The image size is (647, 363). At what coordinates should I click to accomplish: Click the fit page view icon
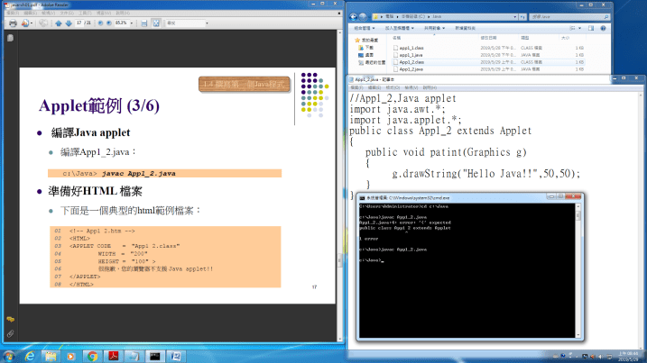click(154, 23)
